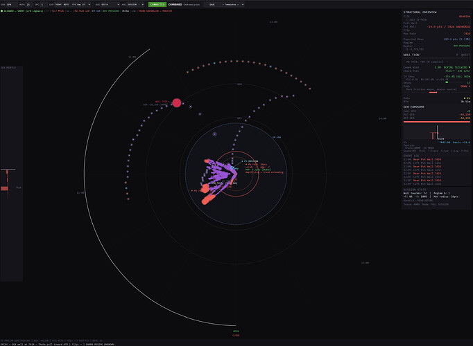The width and height of the screenshot is (473, 346).
Task: Click the Wall touches stat line
Action: (427, 193)
